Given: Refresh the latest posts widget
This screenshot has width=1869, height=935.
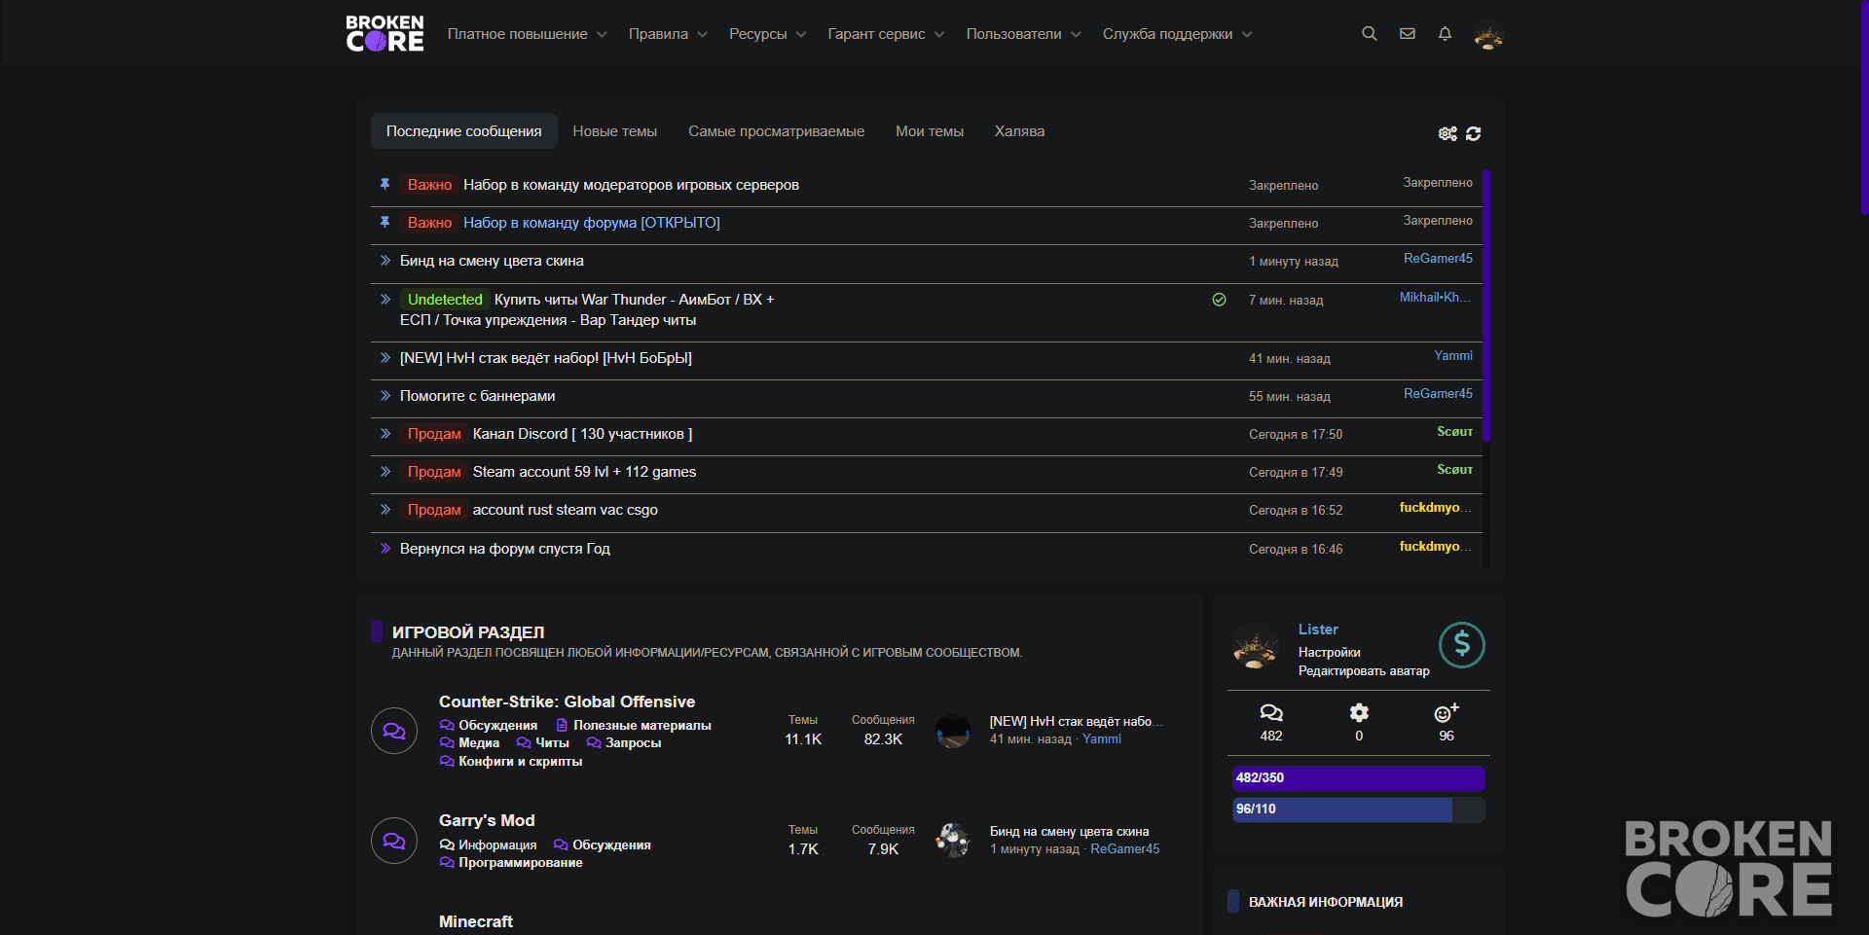Looking at the screenshot, I should pos(1474,133).
